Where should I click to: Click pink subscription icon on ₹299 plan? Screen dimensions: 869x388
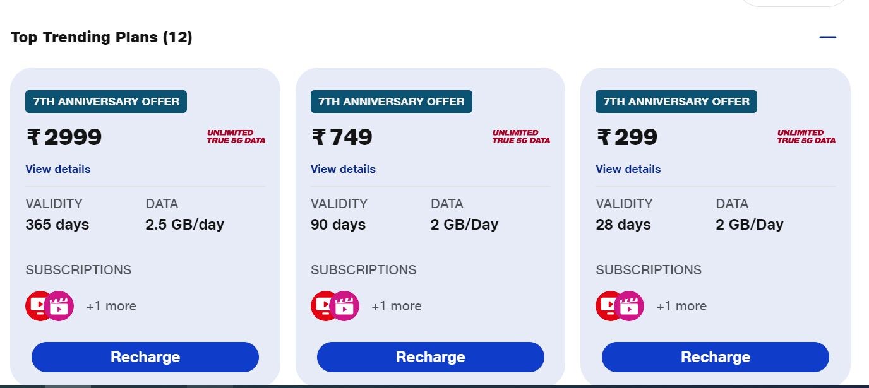[631, 307]
